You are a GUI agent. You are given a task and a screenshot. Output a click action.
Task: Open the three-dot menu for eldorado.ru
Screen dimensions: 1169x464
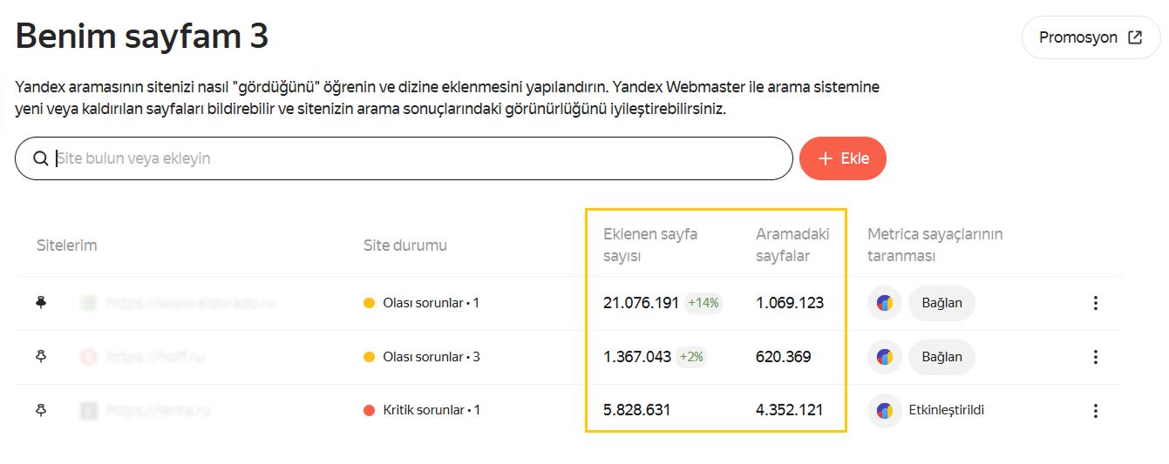(1096, 303)
